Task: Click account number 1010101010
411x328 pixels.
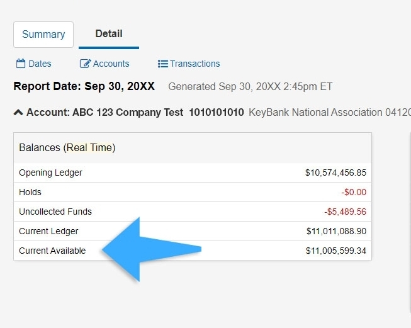Action: pyautogui.click(x=217, y=112)
